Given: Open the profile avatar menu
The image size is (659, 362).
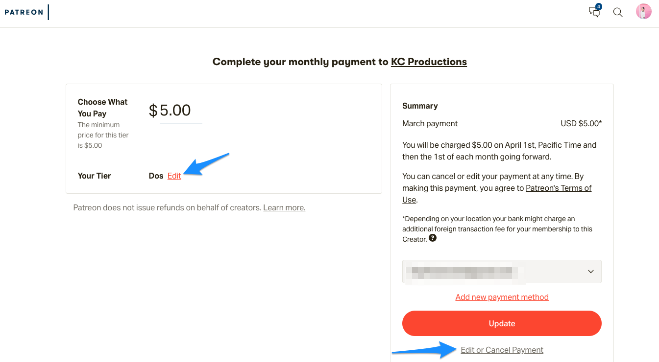Looking at the screenshot, I should tap(643, 12).
